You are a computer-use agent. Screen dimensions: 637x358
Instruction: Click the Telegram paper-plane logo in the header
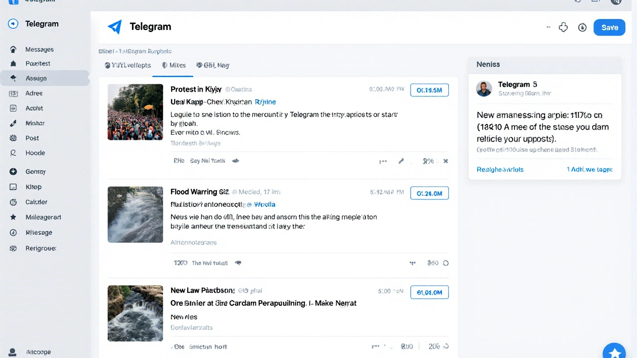point(114,27)
